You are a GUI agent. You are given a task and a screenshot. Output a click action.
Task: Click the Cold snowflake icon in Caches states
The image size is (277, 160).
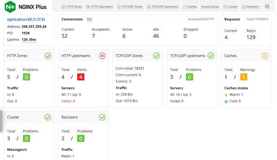226,102
